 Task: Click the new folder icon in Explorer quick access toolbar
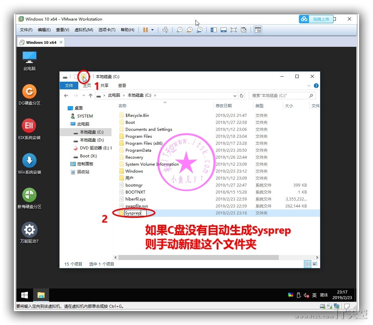[83, 77]
